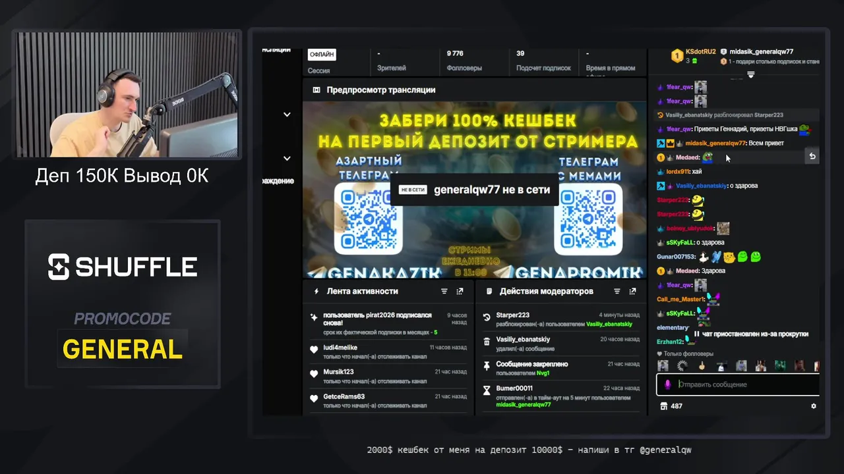Image resolution: width=844 pixels, height=474 pixels.
Task: Click the ОФЛАЙН status badge
Action: click(322, 55)
